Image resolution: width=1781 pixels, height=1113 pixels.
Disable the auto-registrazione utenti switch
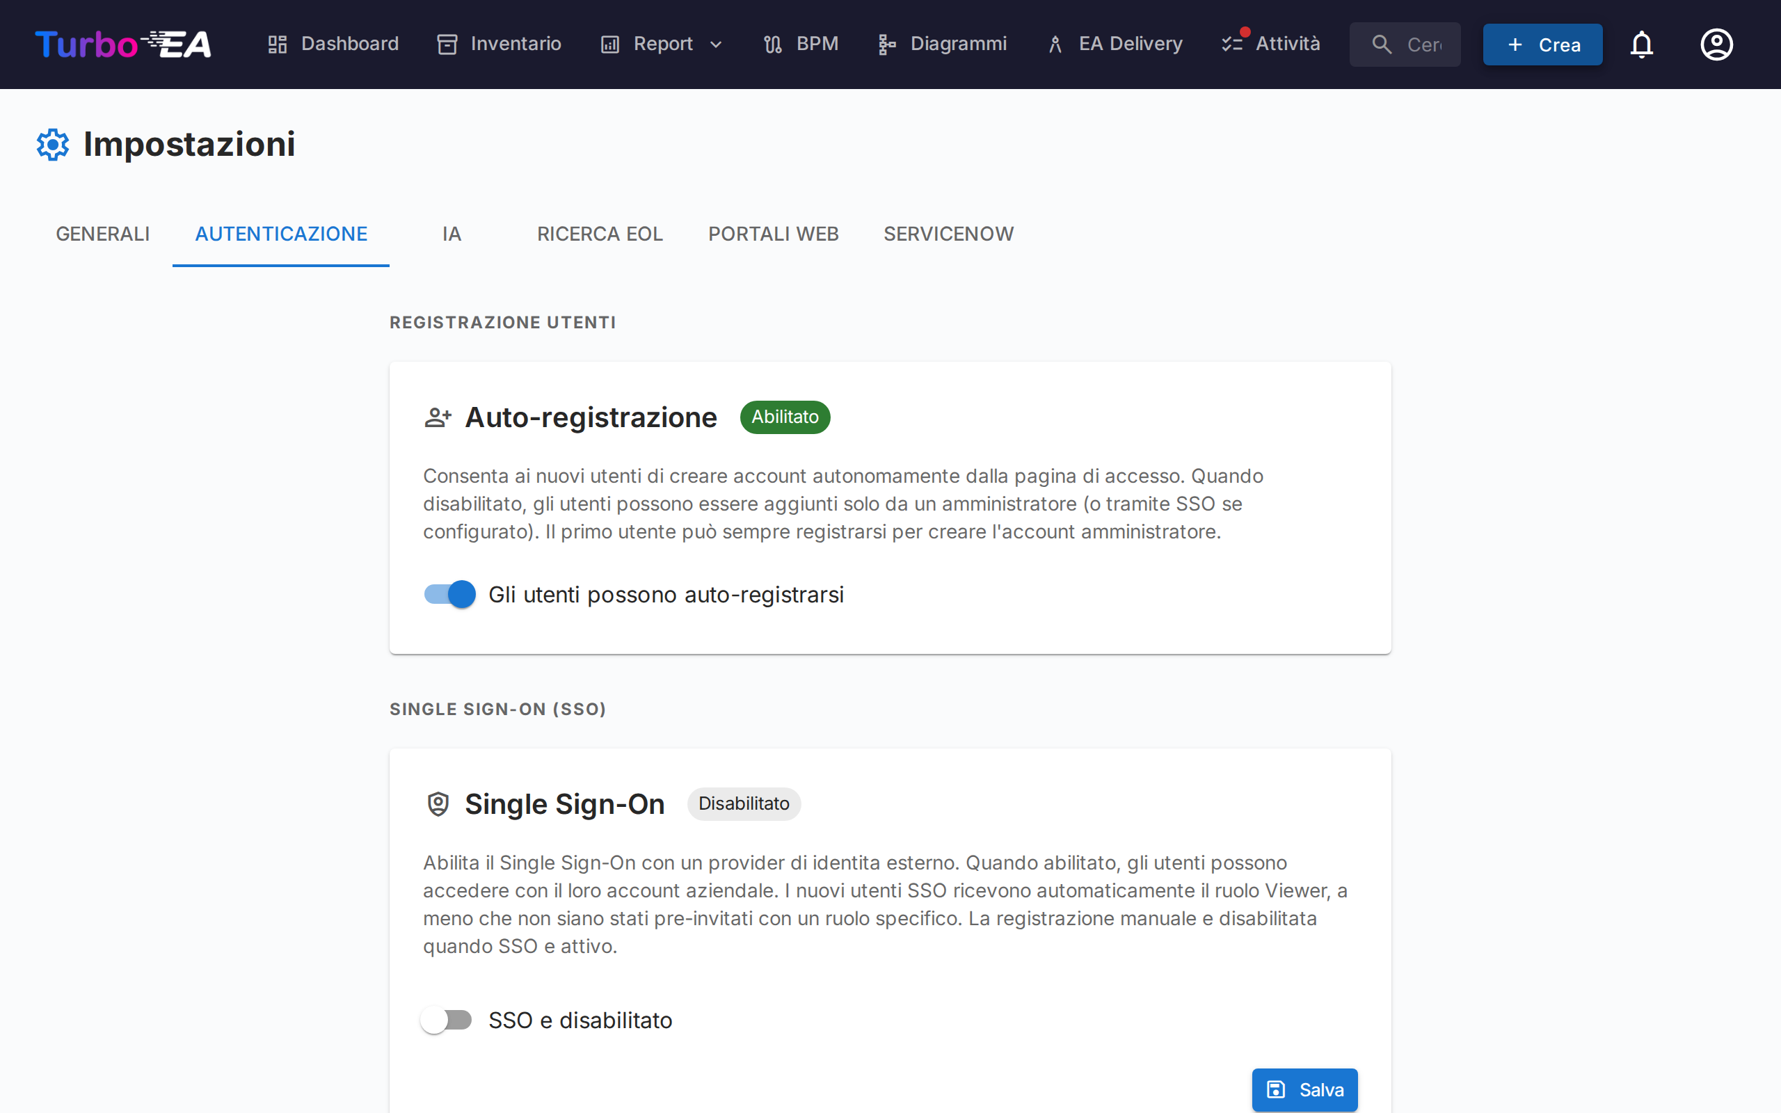[450, 594]
